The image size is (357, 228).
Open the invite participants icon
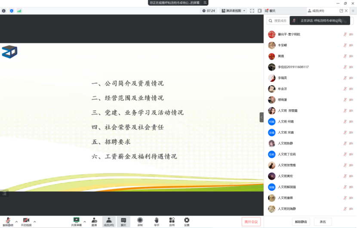94,220
